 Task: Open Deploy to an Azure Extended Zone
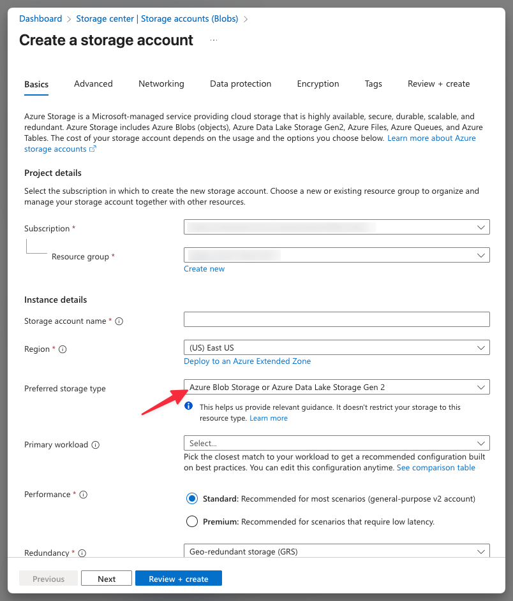coord(247,361)
